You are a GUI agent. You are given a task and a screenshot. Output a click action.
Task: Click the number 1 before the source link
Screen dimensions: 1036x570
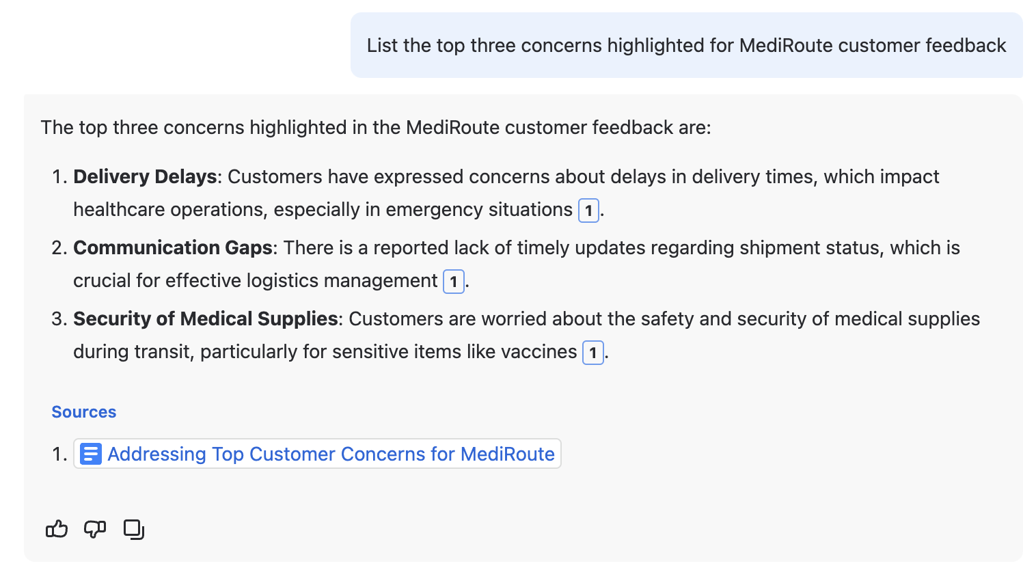tap(59, 454)
